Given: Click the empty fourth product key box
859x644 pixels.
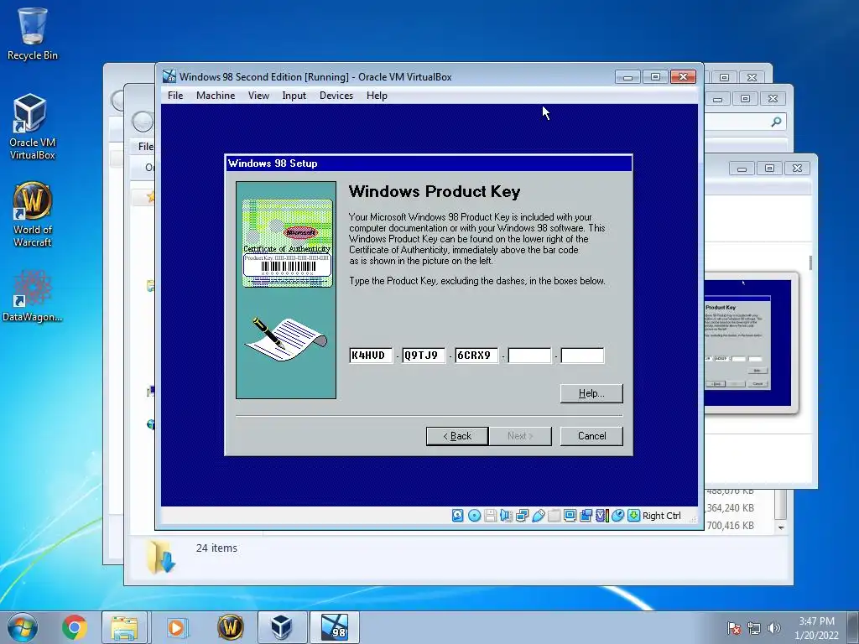Looking at the screenshot, I should click(x=529, y=356).
